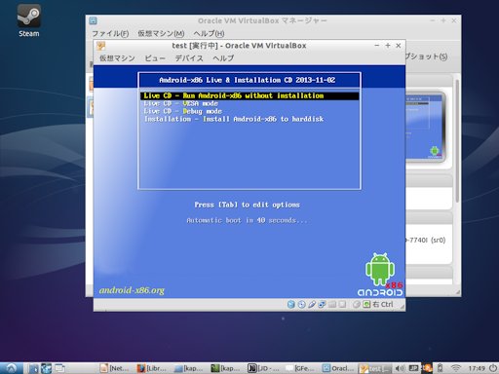This screenshot has height=374, width=499.
Task: Click the VM preview thumbnail in Manager
Action: (425, 128)
